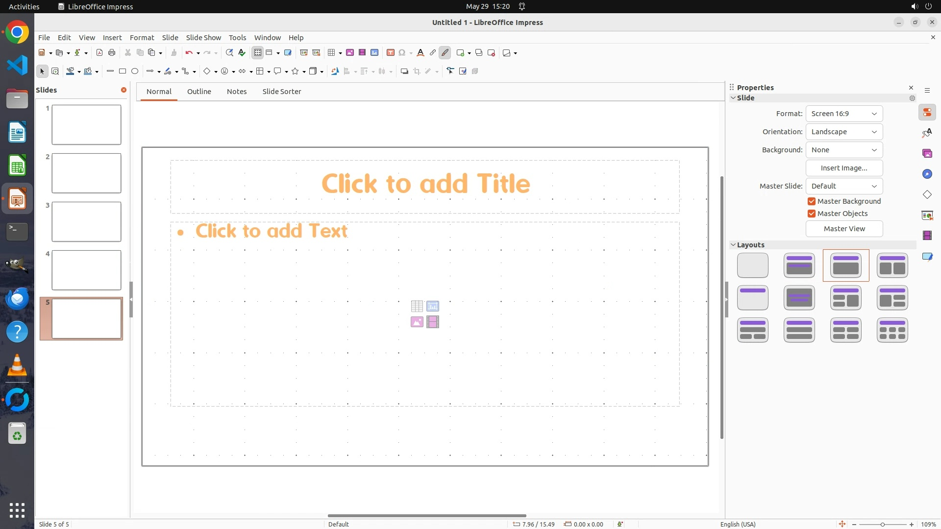Viewport: 941px width, 529px height.
Task: Select the Ellipse drawing tool
Action: tap(135, 72)
